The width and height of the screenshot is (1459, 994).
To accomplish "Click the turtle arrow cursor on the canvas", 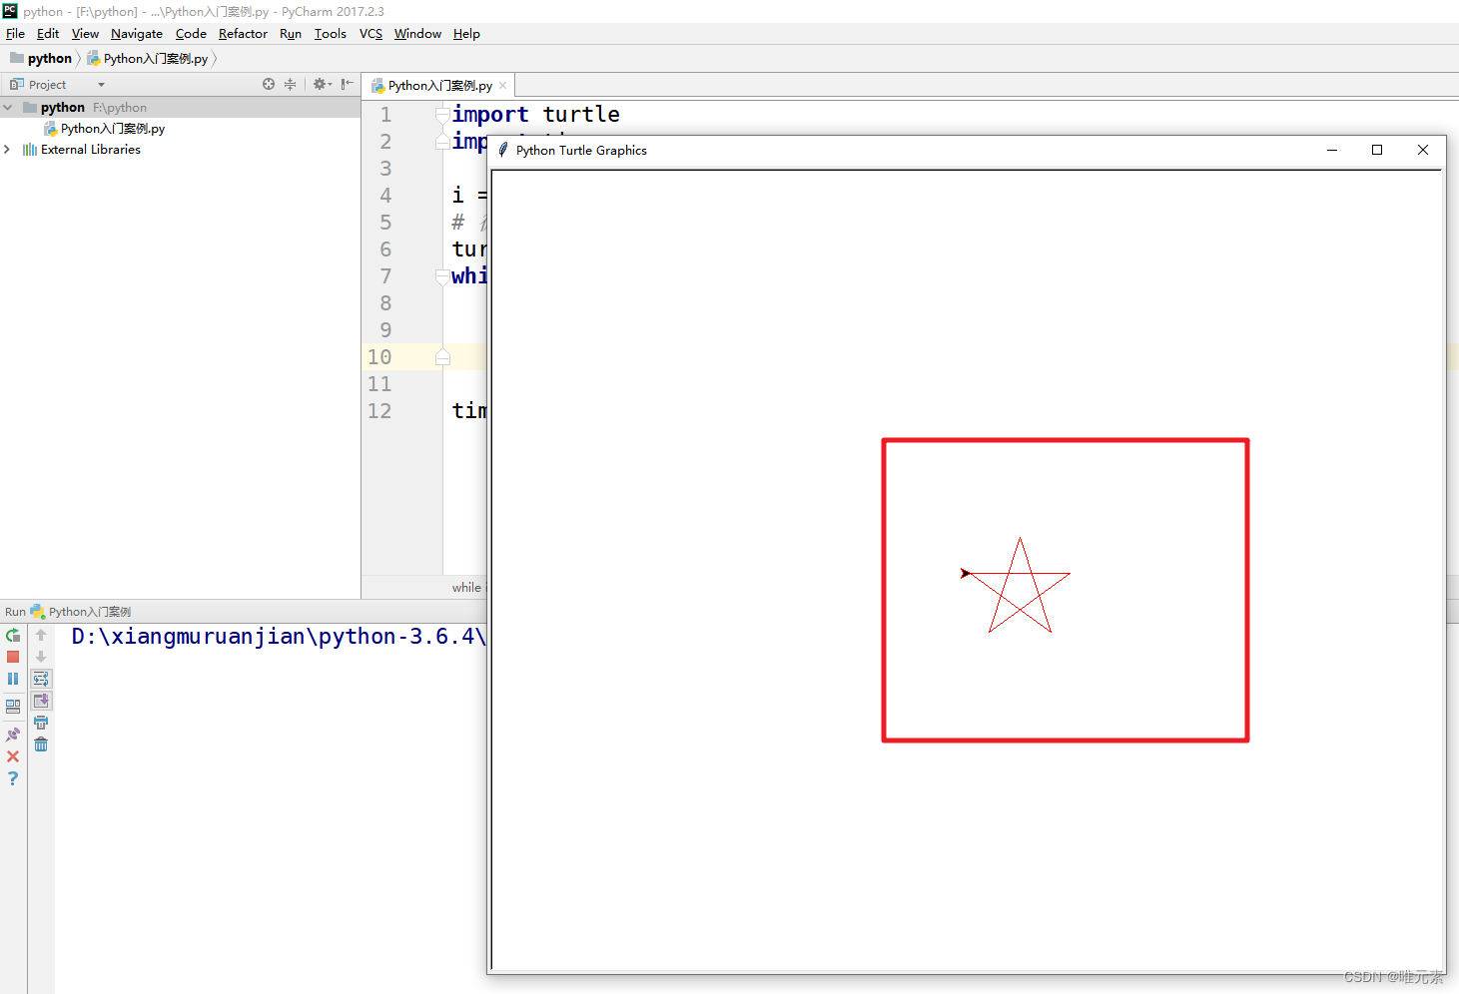I will click(966, 573).
